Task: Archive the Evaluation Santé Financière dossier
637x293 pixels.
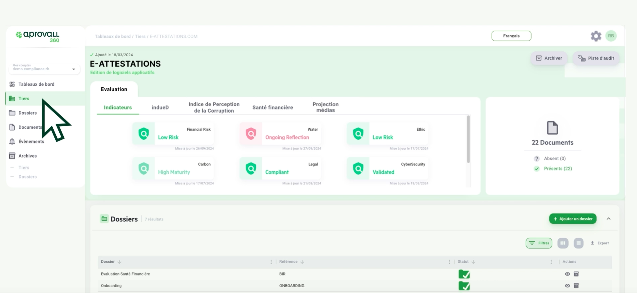Action: [x=576, y=274]
